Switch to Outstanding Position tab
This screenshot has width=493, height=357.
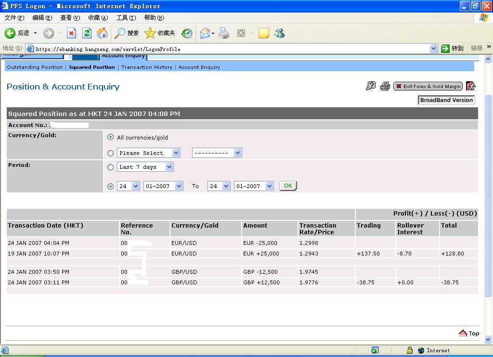coord(35,67)
